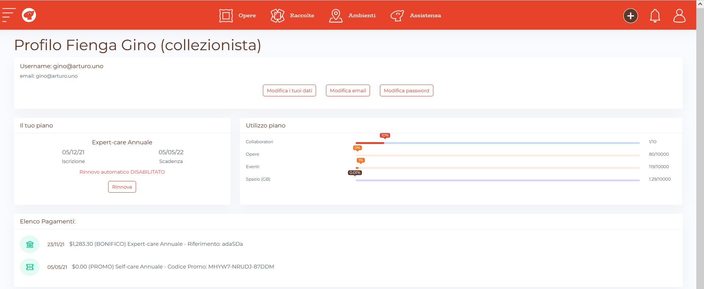The height and width of the screenshot is (289, 704).
Task: Click the 0.01% Spazio badge
Action: click(x=355, y=173)
